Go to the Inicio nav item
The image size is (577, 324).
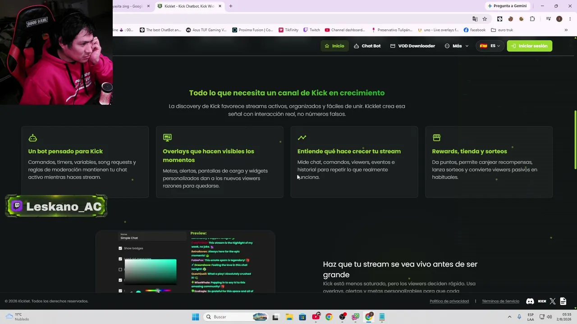tap(334, 46)
